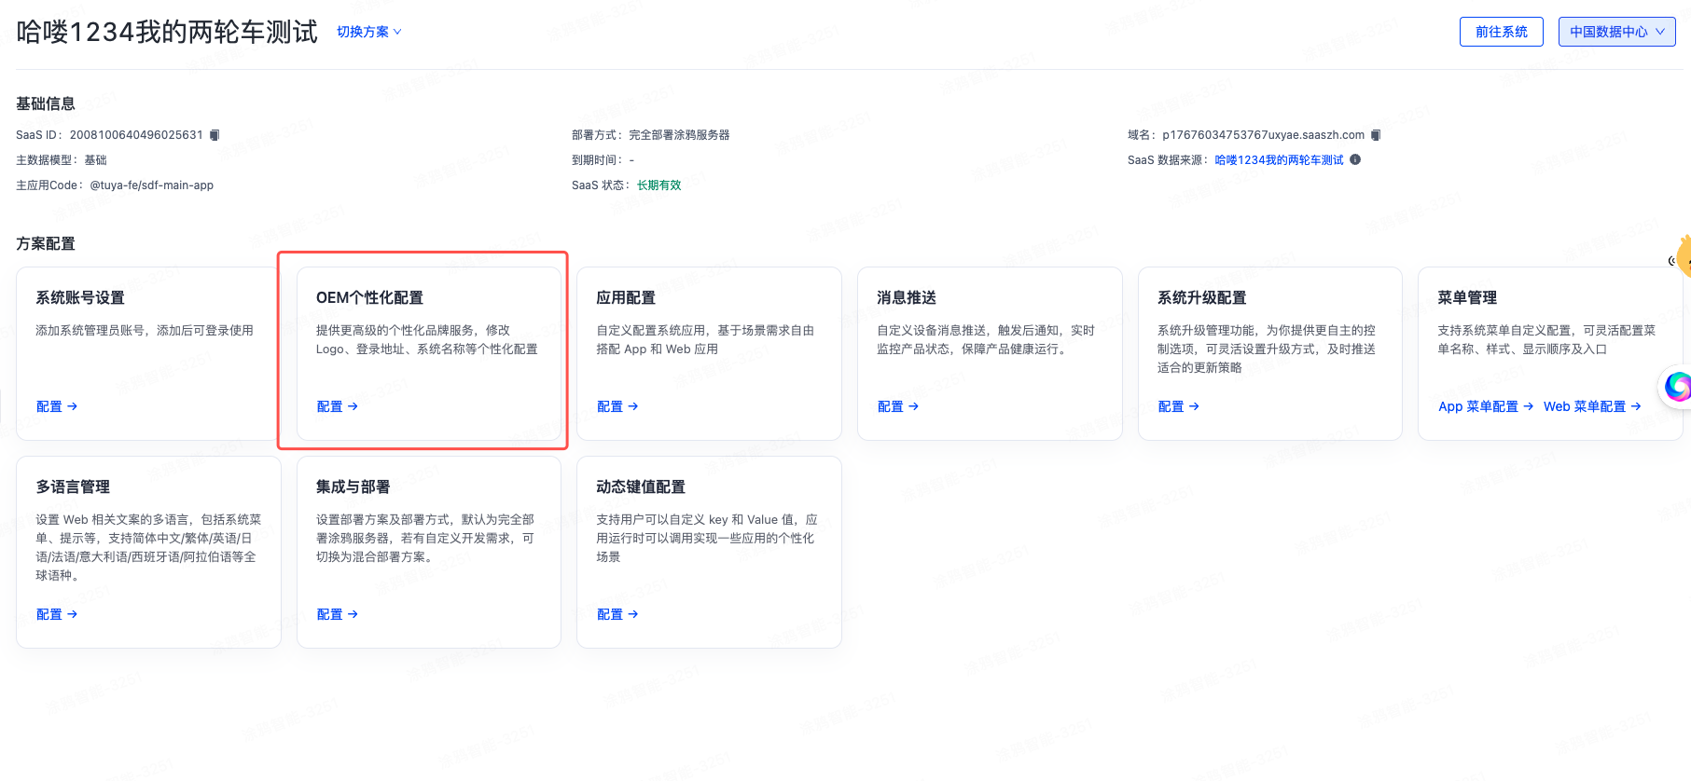Open 配置 link in OEM个性化配置 card

point(337,406)
